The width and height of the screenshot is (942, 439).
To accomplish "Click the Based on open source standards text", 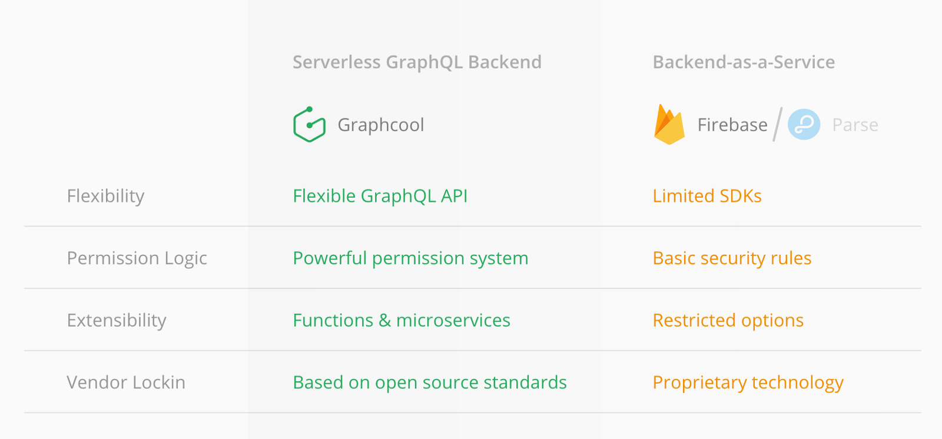I will 430,383.
